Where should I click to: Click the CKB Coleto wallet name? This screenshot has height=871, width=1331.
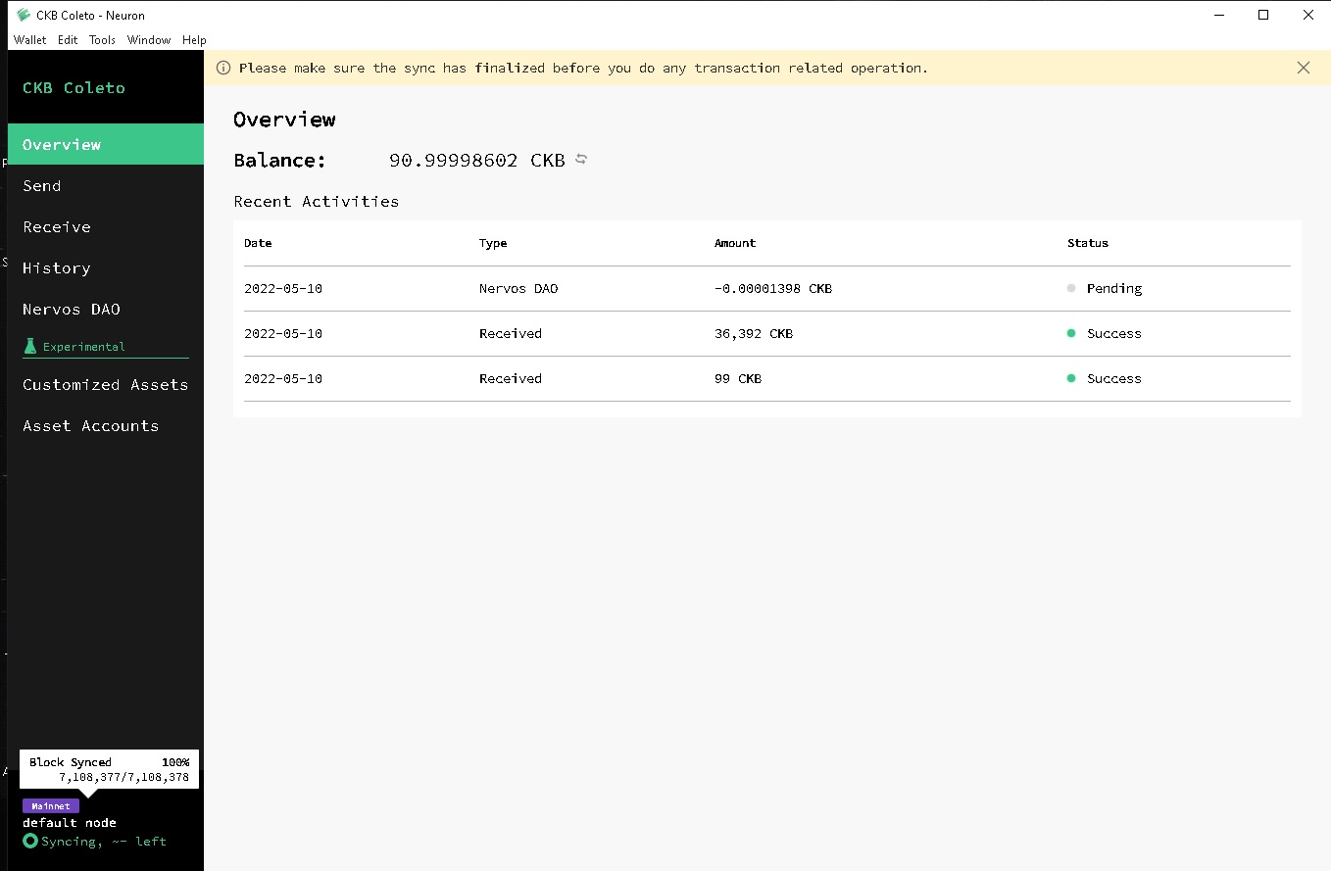pos(74,87)
